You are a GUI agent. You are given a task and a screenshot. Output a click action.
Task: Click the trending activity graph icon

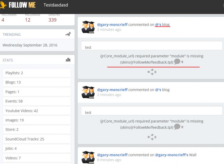pos(68,34)
